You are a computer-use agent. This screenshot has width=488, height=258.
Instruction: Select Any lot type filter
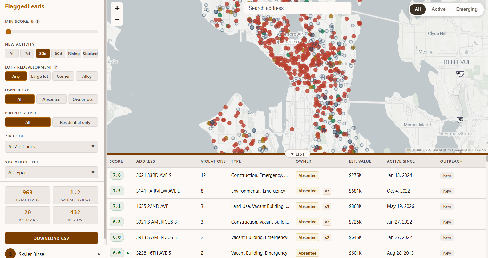(x=16, y=76)
